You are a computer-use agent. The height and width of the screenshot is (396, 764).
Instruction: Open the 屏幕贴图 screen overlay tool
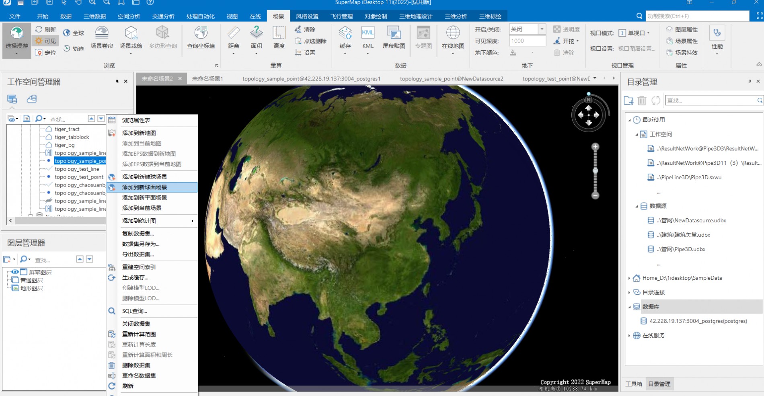pyautogui.click(x=394, y=38)
